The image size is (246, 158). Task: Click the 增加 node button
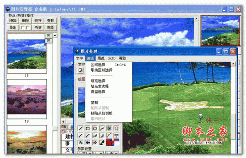click(x=13, y=21)
